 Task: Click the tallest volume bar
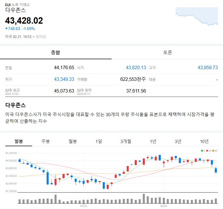pos(144,198)
